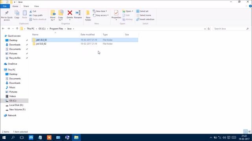This screenshot has width=252, height=141.
Task: Open the Help question mark icon
Action: click(x=250, y=6)
